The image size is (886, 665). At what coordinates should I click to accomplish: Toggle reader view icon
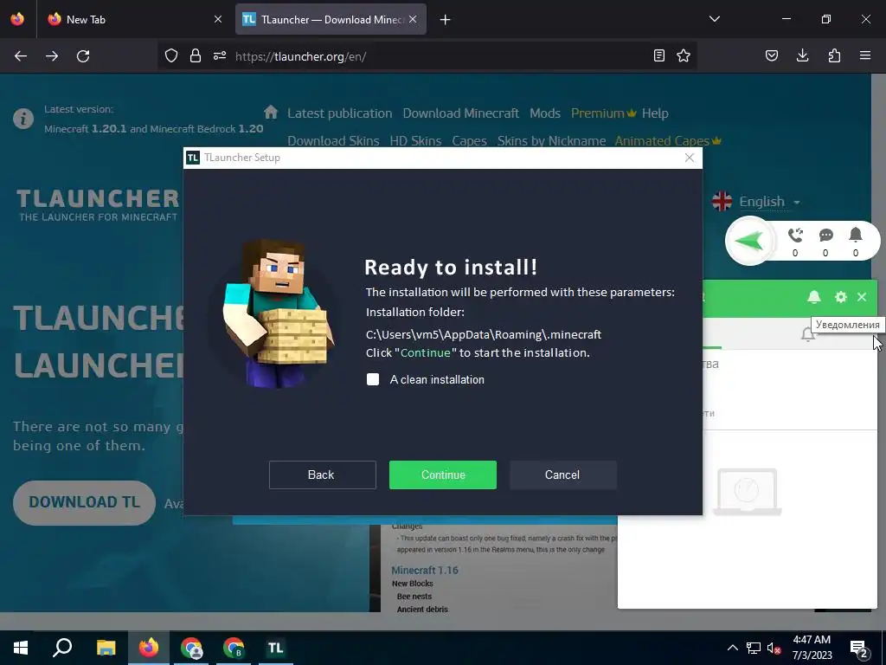tap(658, 55)
